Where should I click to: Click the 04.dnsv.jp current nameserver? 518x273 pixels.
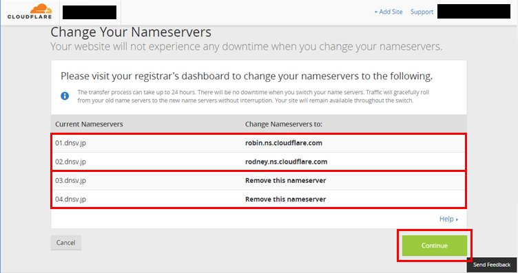tap(70, 199)
